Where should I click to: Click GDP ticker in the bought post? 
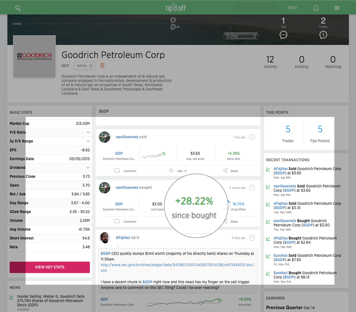[119, 204]
